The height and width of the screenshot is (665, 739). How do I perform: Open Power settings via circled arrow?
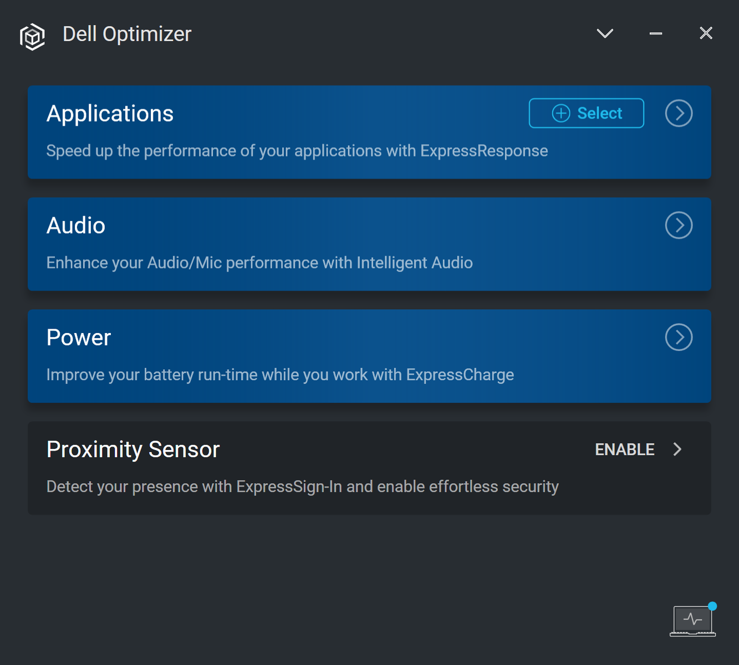coord(679,337)
